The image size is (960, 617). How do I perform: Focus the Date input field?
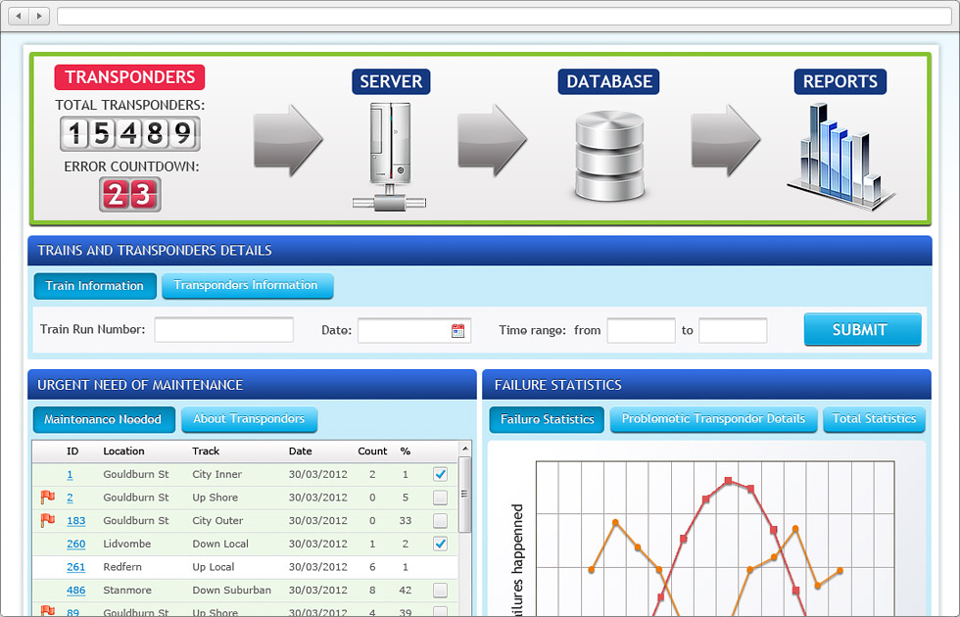pos(414,331)
